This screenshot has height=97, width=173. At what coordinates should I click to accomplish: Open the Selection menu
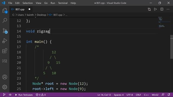(x=28, y=3)
